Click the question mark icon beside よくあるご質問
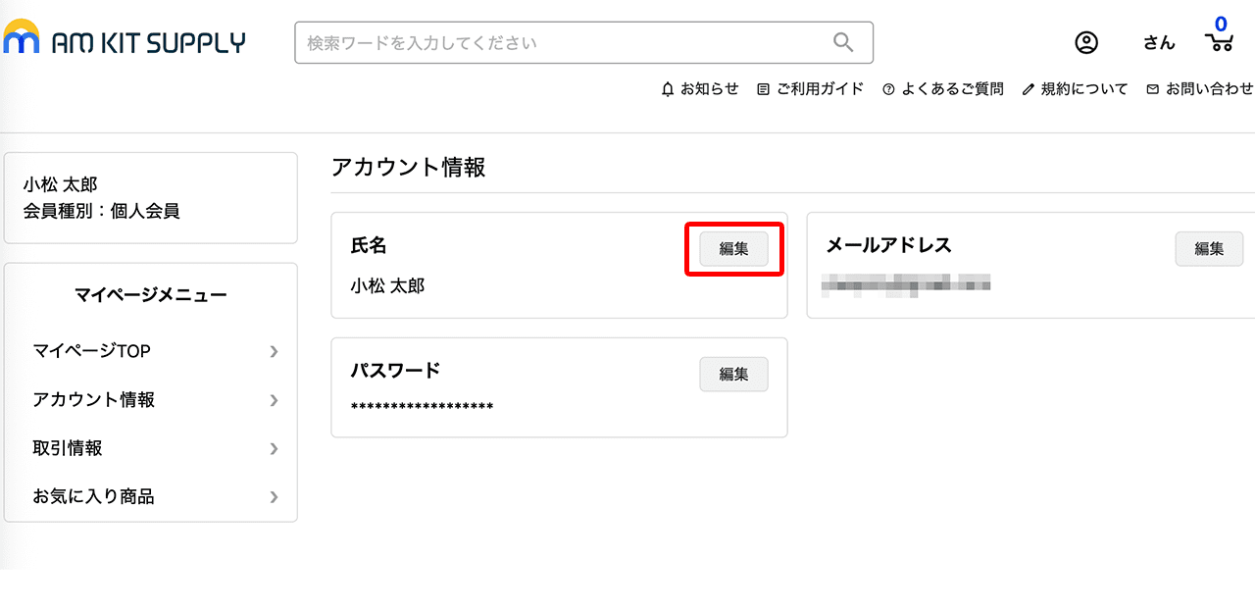1255x610 pixels. [x=887, y=88]
